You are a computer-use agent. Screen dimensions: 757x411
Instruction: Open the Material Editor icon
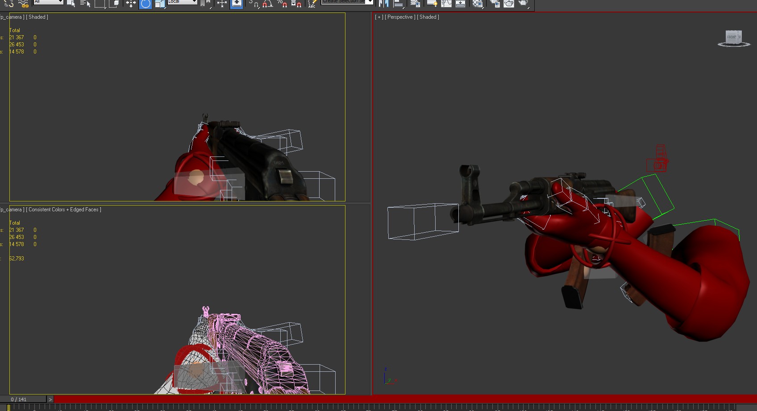[x=478, y=4]
